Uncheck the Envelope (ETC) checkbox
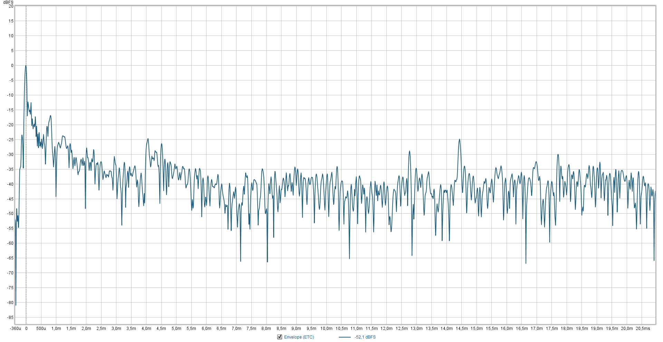Viewport: 663px width, 342px height. [280, 337]
